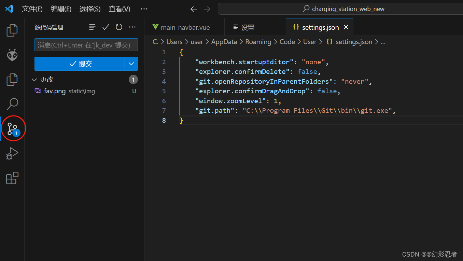The width and height of the screenshot is (463, 261).
Task: Open Source Control view with badge
Action: [x=13, y=129]
